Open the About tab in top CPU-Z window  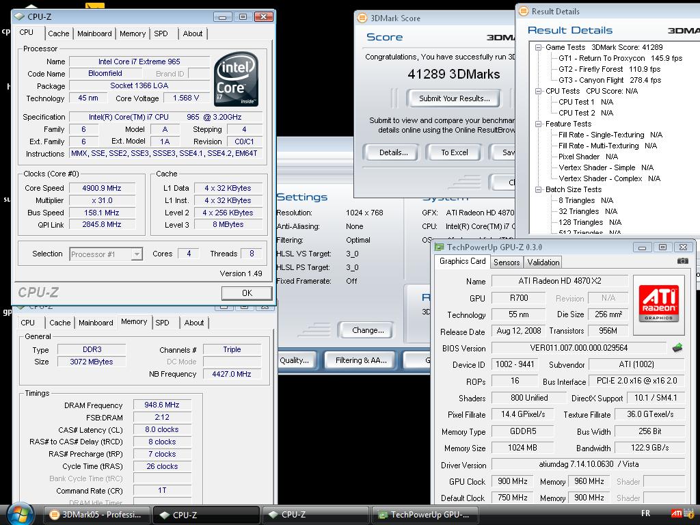tap(192, 33)
